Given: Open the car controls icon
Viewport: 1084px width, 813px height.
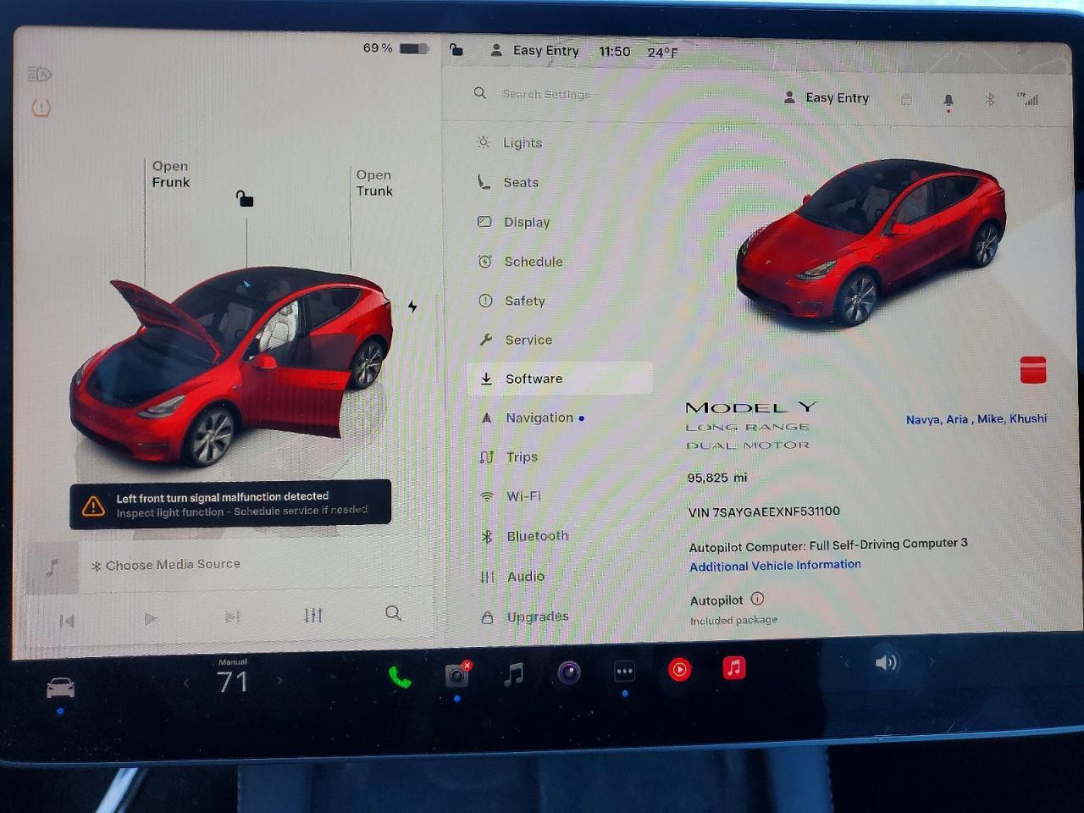Looking at the screenshot, I should [x=60, y=688].
